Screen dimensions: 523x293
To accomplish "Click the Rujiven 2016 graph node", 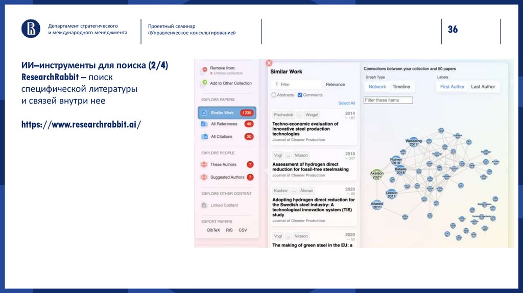I will (396, 161).
